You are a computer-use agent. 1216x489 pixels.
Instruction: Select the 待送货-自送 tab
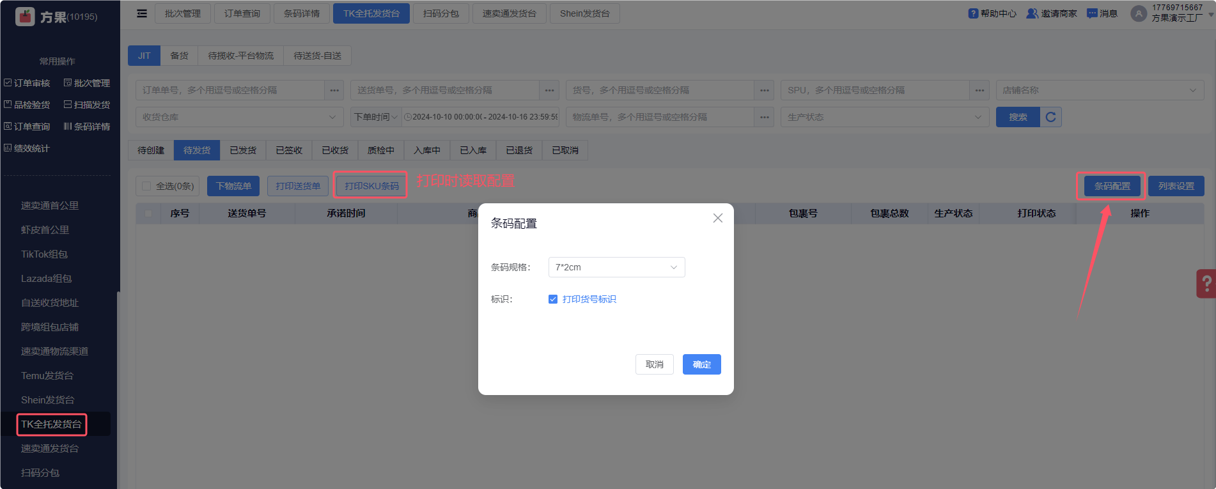[x=318, y=56]
